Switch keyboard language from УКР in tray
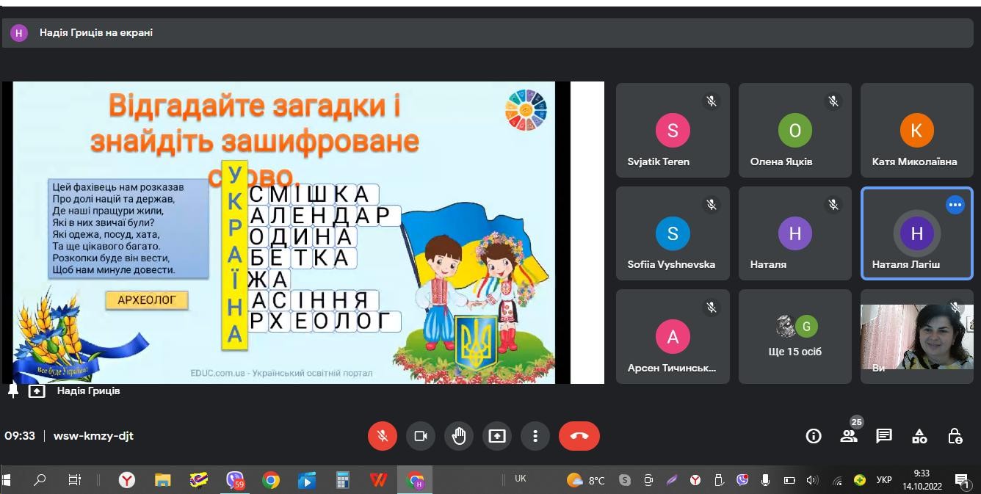This screenshot has height=494, width=981. click(x=884, y=480)
